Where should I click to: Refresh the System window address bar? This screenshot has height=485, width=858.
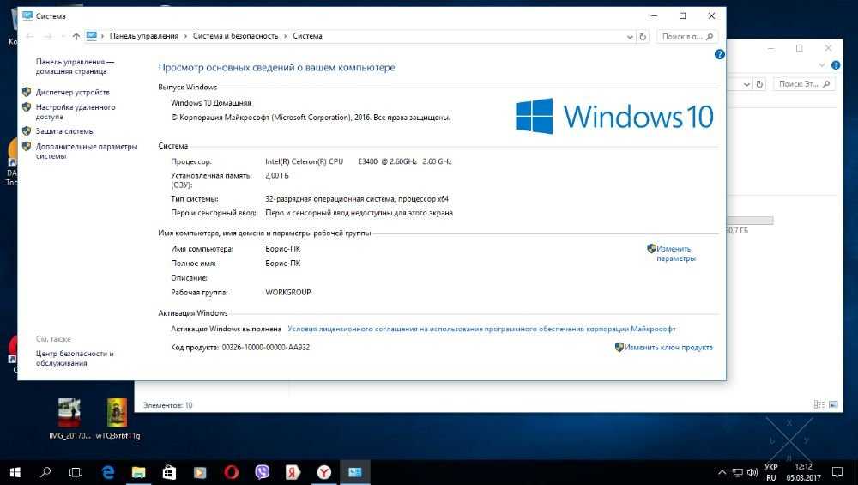643,37
